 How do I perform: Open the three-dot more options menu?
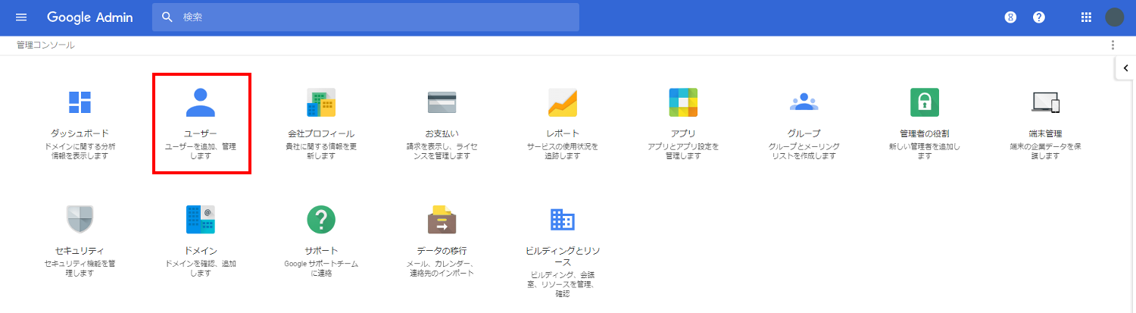click(x=1113, y=45)
